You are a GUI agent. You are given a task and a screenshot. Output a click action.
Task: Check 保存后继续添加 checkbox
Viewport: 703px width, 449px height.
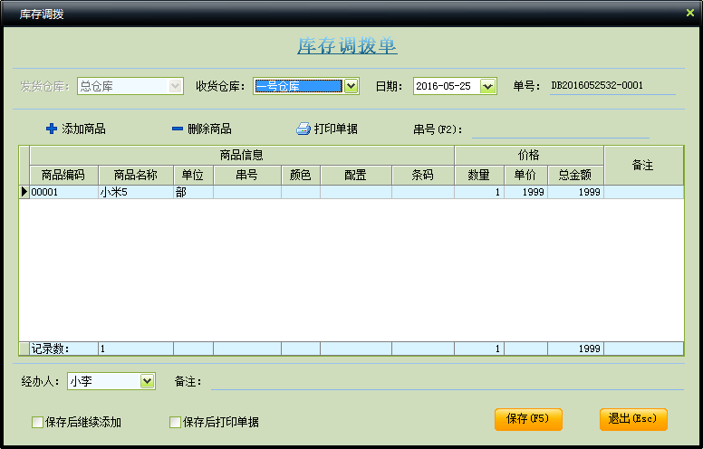pos(38,422)
